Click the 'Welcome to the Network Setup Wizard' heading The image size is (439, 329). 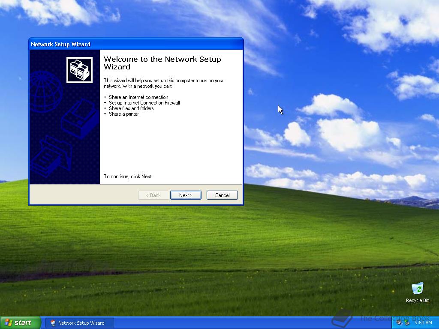coord(162,63)
